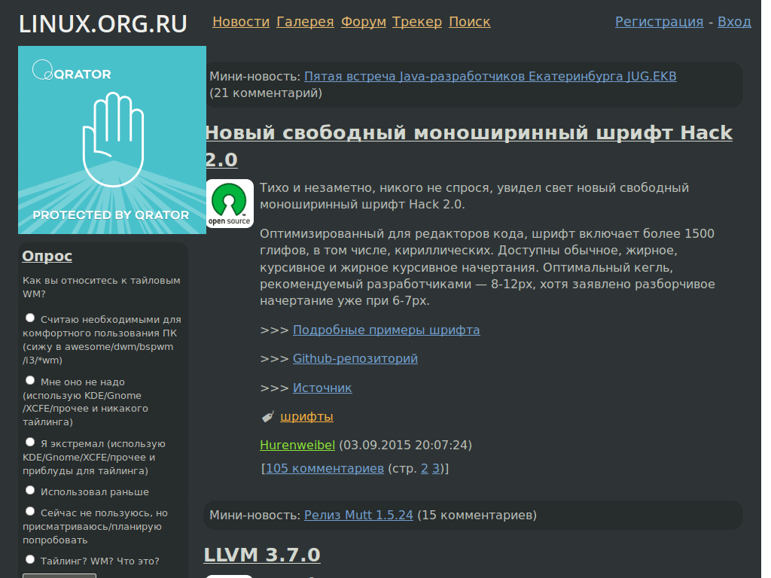
Task: Go to comments page 2
Action: pyautogui.click(x=425, y=468)
